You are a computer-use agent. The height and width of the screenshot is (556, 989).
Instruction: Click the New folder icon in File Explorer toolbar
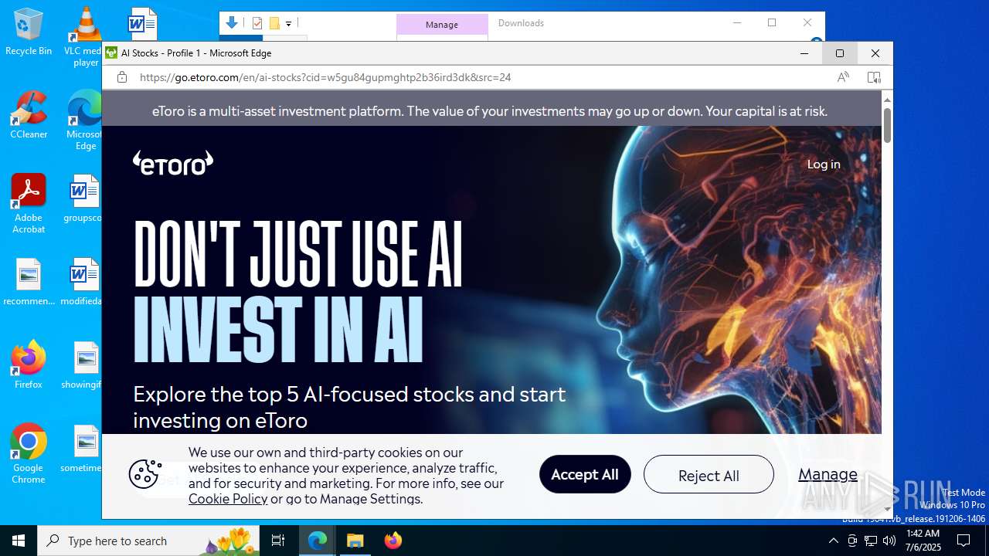pos(274,23)
